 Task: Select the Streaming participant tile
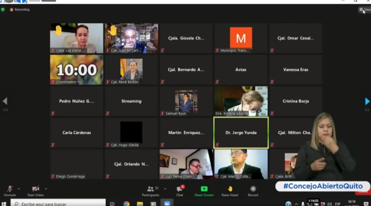(x=131, y=101)
